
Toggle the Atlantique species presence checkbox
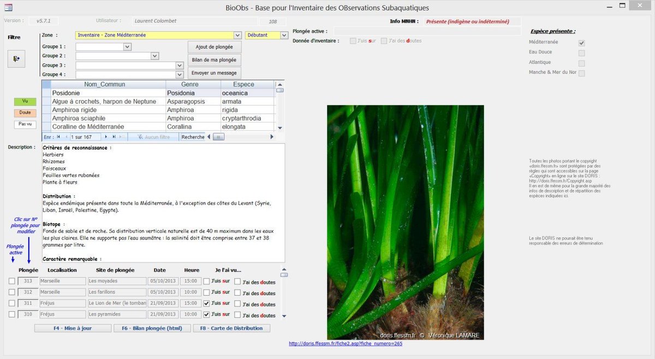pyautogui.click(x=582, y=63)
